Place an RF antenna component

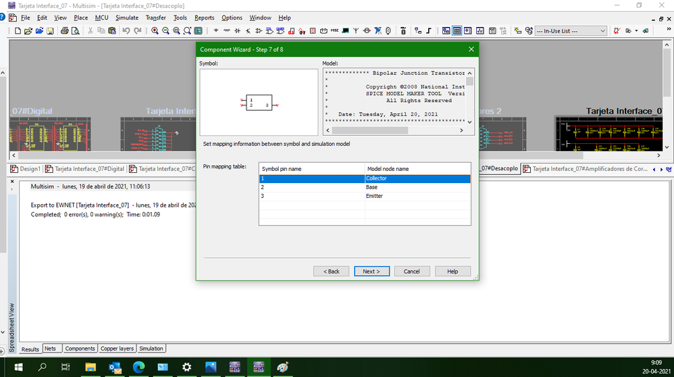coord(356,31)
